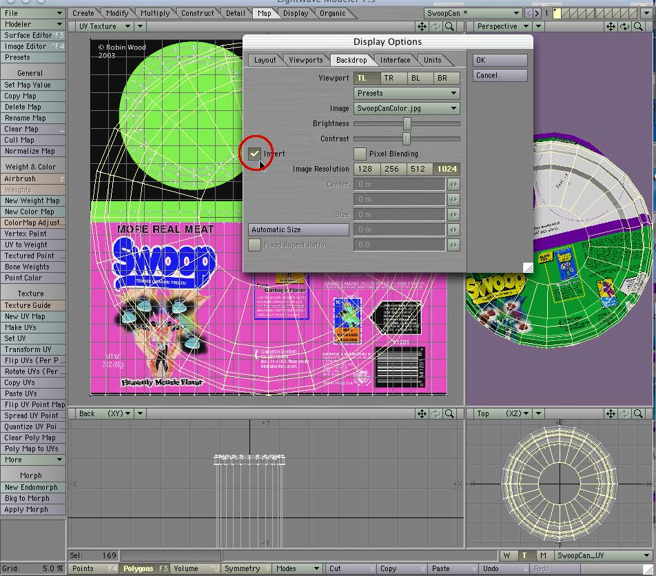Click the Texture Guide button
This screenshot has height=576, width=656.
tap(32, 305)
